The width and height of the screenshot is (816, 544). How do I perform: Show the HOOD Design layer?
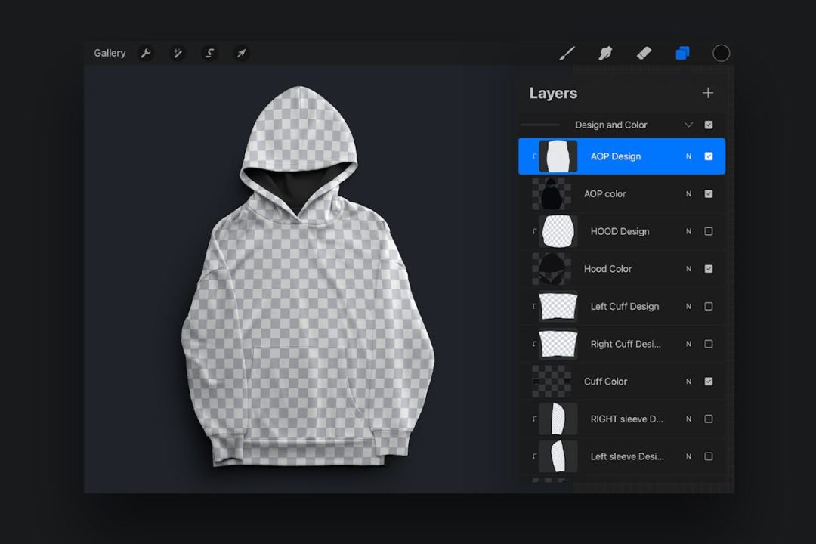point(708,231)
